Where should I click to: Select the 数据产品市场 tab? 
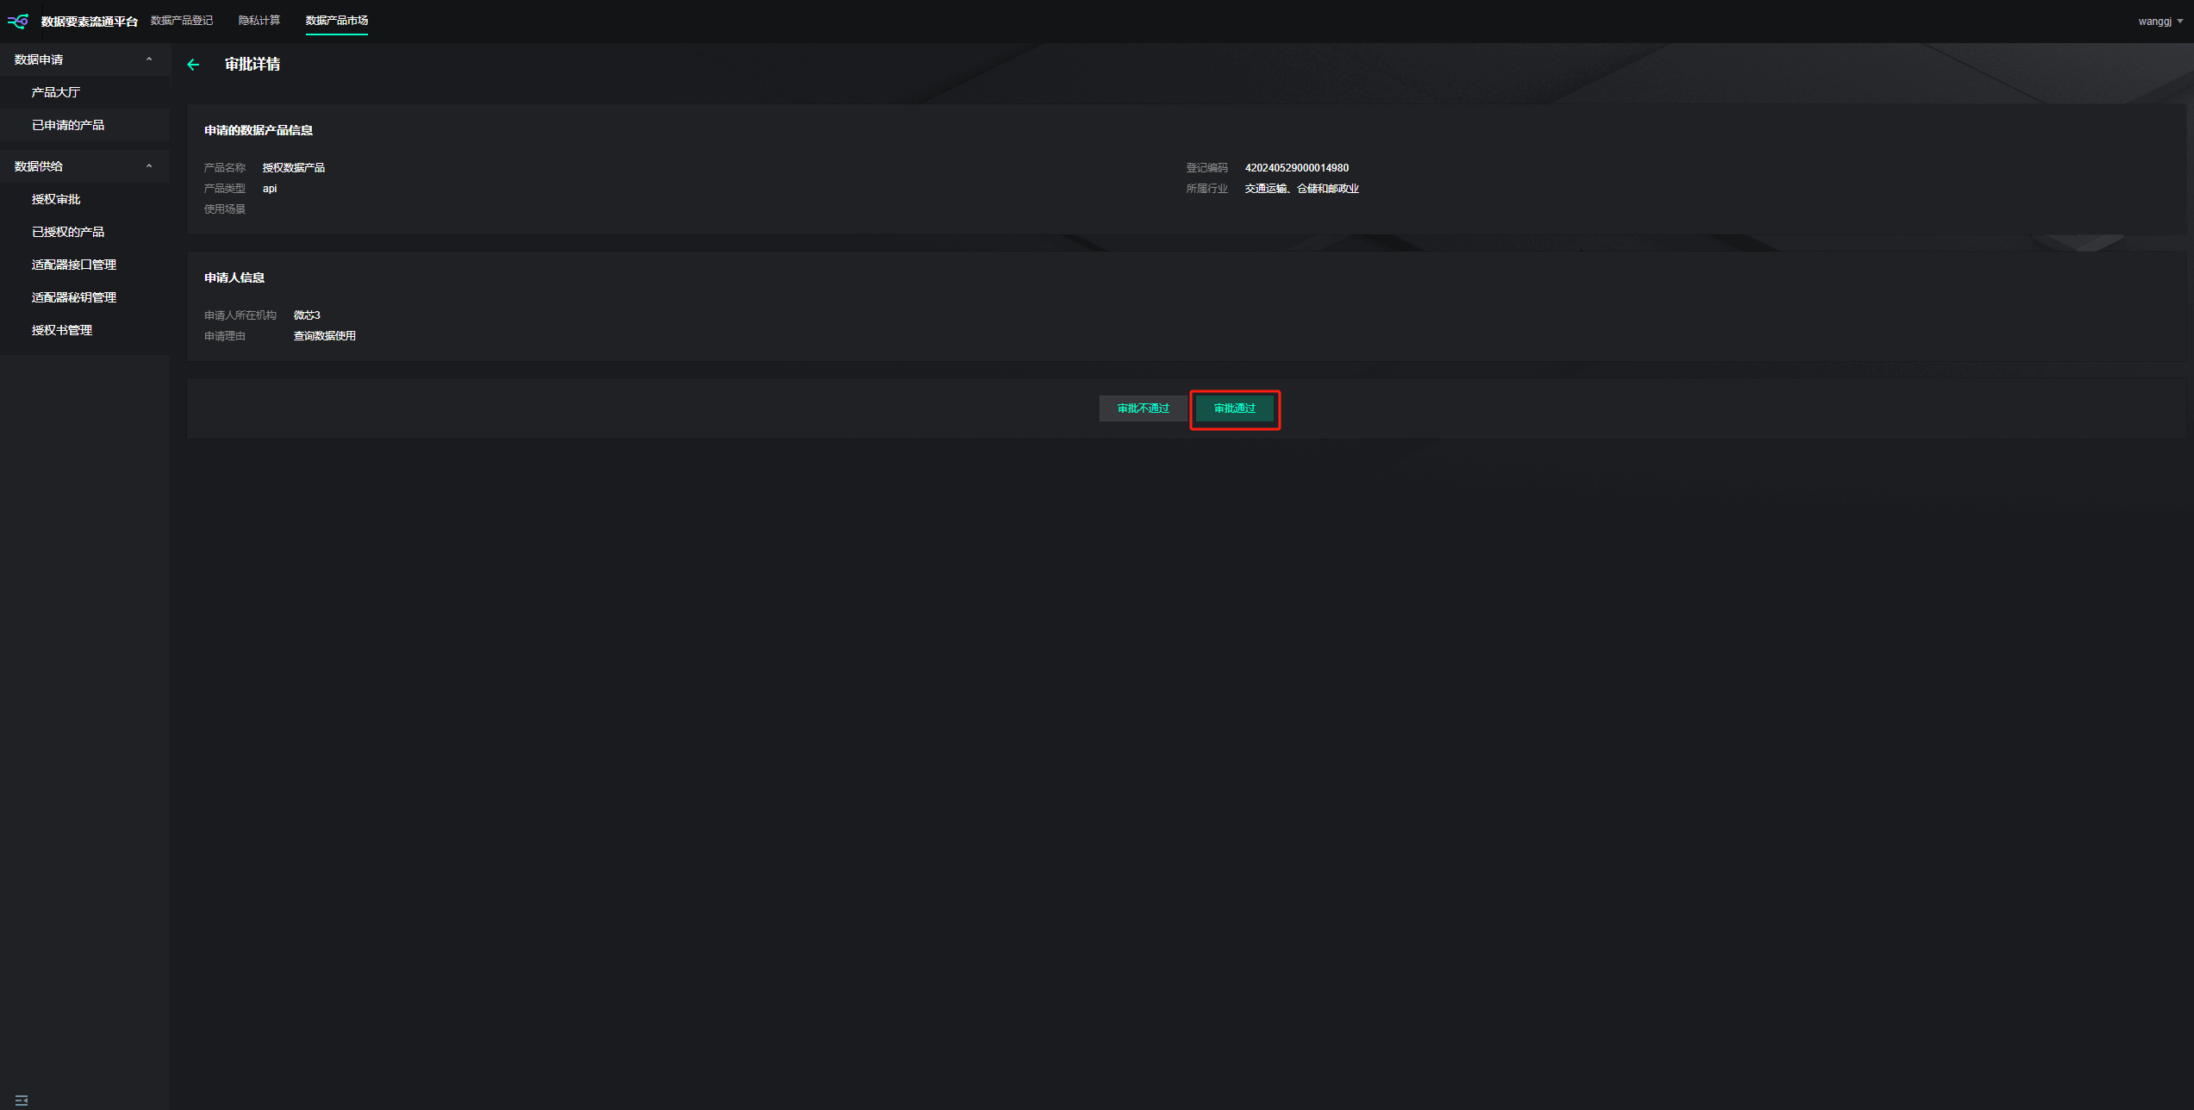pyautogui.click(x=337, y=21)
